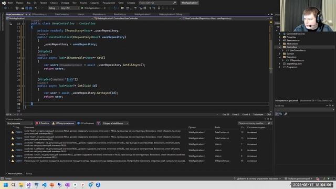Open the Сборка и IntelliSense dropdown
The image size is (336, 189).
[115, 123]
